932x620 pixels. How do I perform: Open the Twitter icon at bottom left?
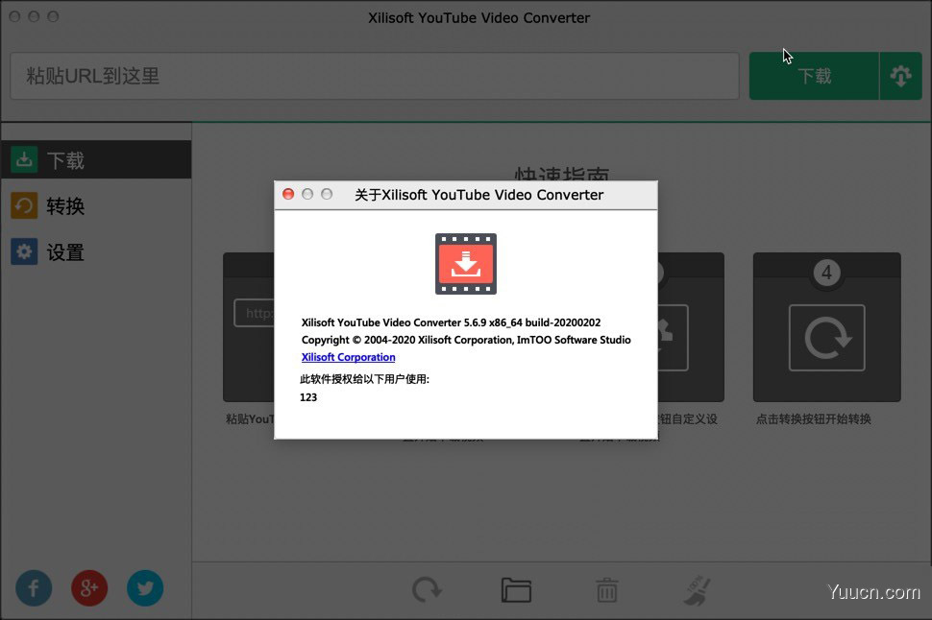click(145, 587)
